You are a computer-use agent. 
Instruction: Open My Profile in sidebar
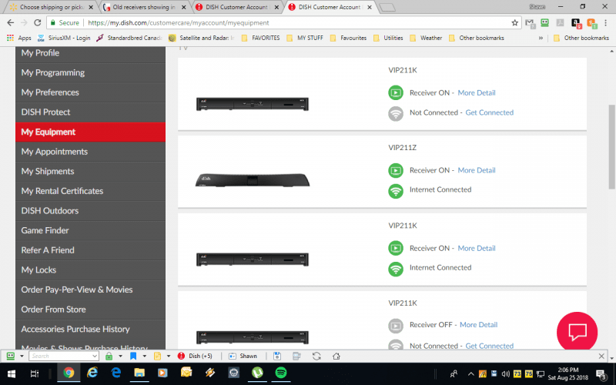click(x=90, y=53)
